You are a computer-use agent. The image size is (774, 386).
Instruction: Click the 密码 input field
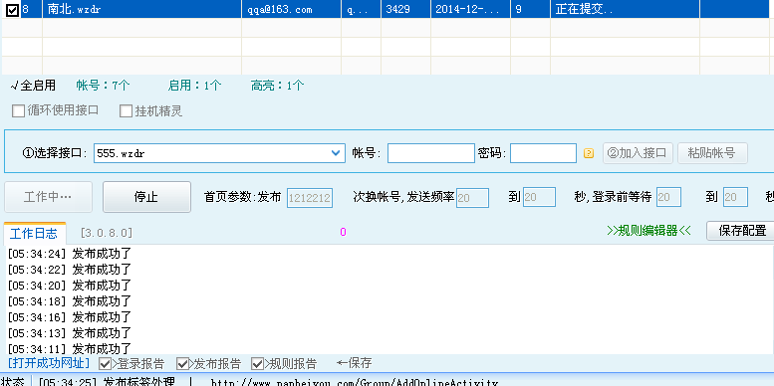tap(543, 153)
